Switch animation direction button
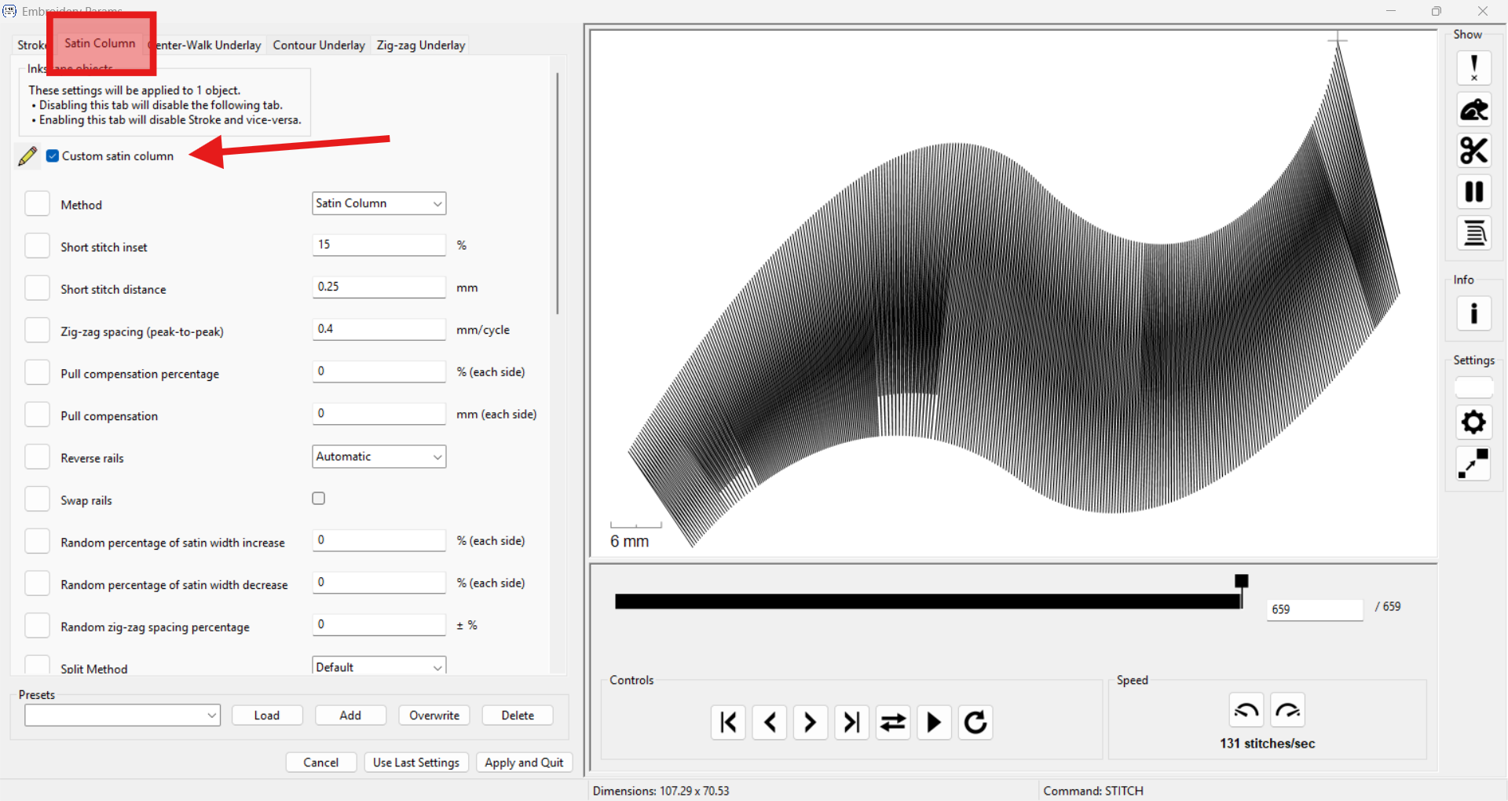1508x801 pixels. (x=893, y=722)
